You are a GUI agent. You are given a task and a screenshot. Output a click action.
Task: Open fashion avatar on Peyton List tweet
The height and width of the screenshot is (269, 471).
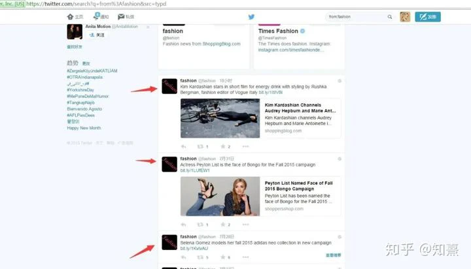tap(169, 165)
